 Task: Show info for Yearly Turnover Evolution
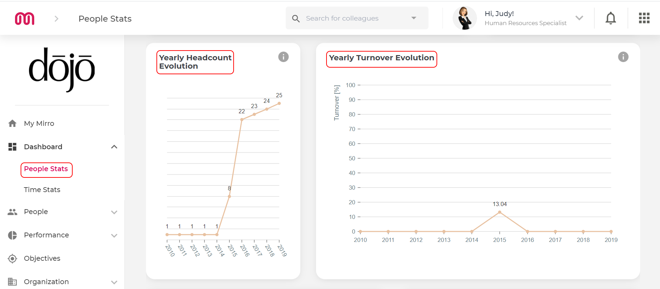(623, 57)
